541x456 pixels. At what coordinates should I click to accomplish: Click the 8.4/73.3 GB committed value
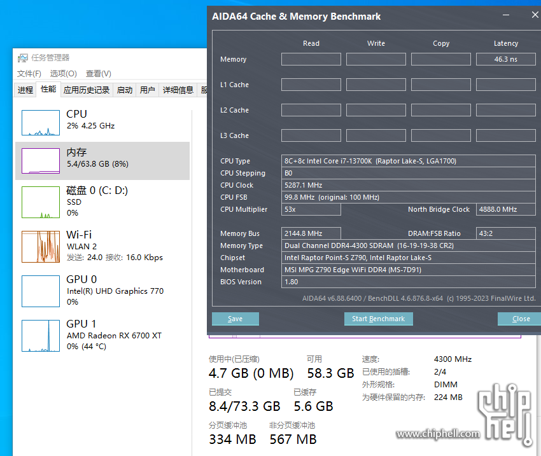(244, 406)
